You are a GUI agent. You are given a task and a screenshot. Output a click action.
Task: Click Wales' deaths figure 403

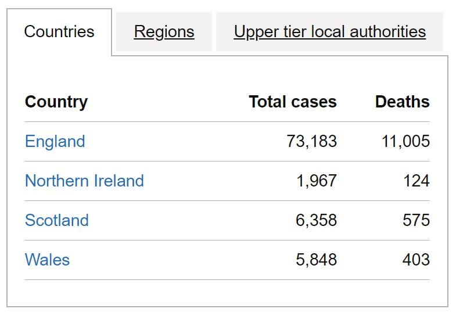[416, 260]
